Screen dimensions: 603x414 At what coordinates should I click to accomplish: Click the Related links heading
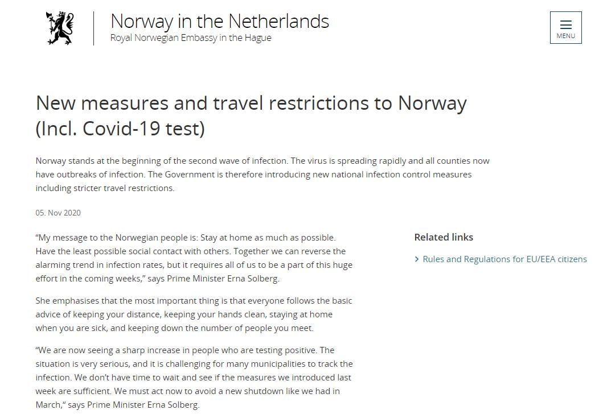(x=444, y=237)
